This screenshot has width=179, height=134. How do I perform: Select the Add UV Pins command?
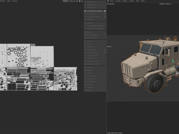click(95, 2)
